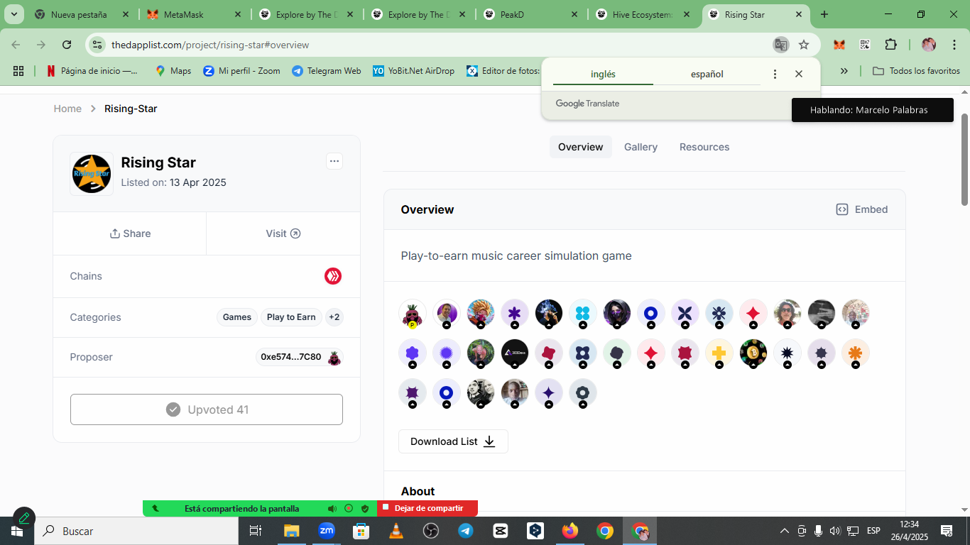This screenshot has width=970, height=545.
Task: Open VLC media player from the taskbar
Action: click(396, 531)
